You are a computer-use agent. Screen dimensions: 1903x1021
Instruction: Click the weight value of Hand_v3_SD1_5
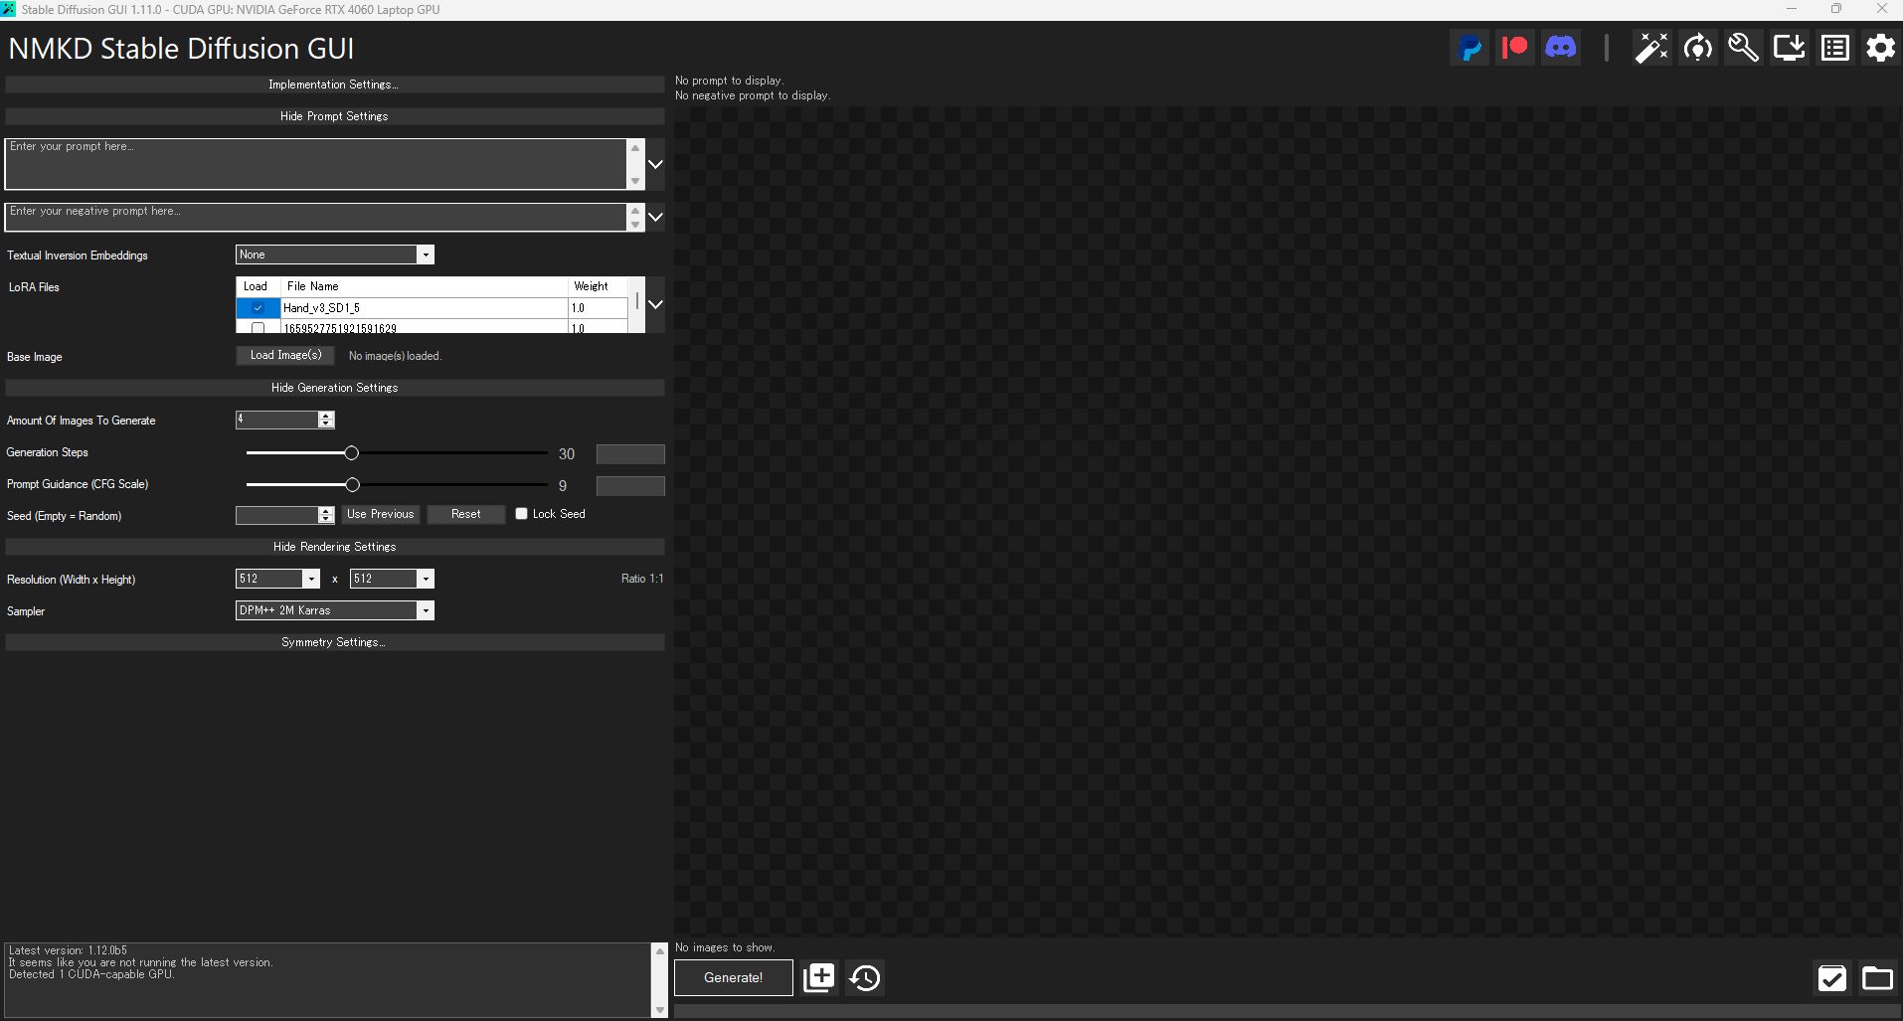(x=598, y=308)
